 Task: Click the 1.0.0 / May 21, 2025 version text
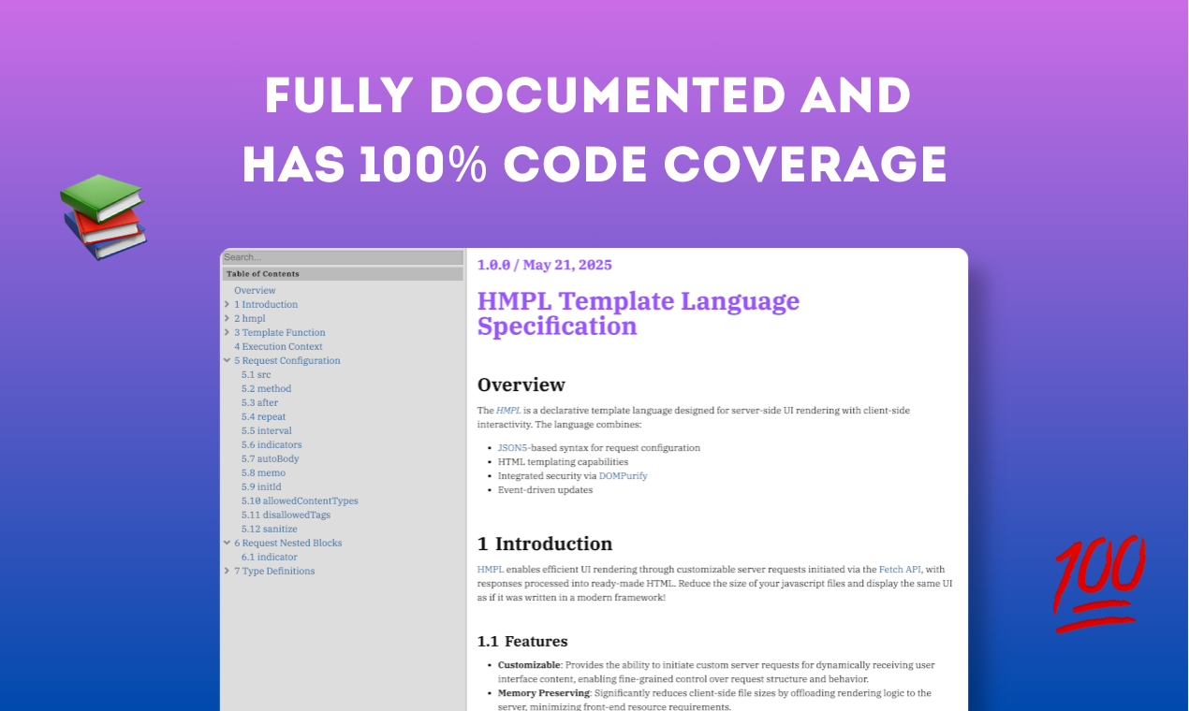point(545,265)
